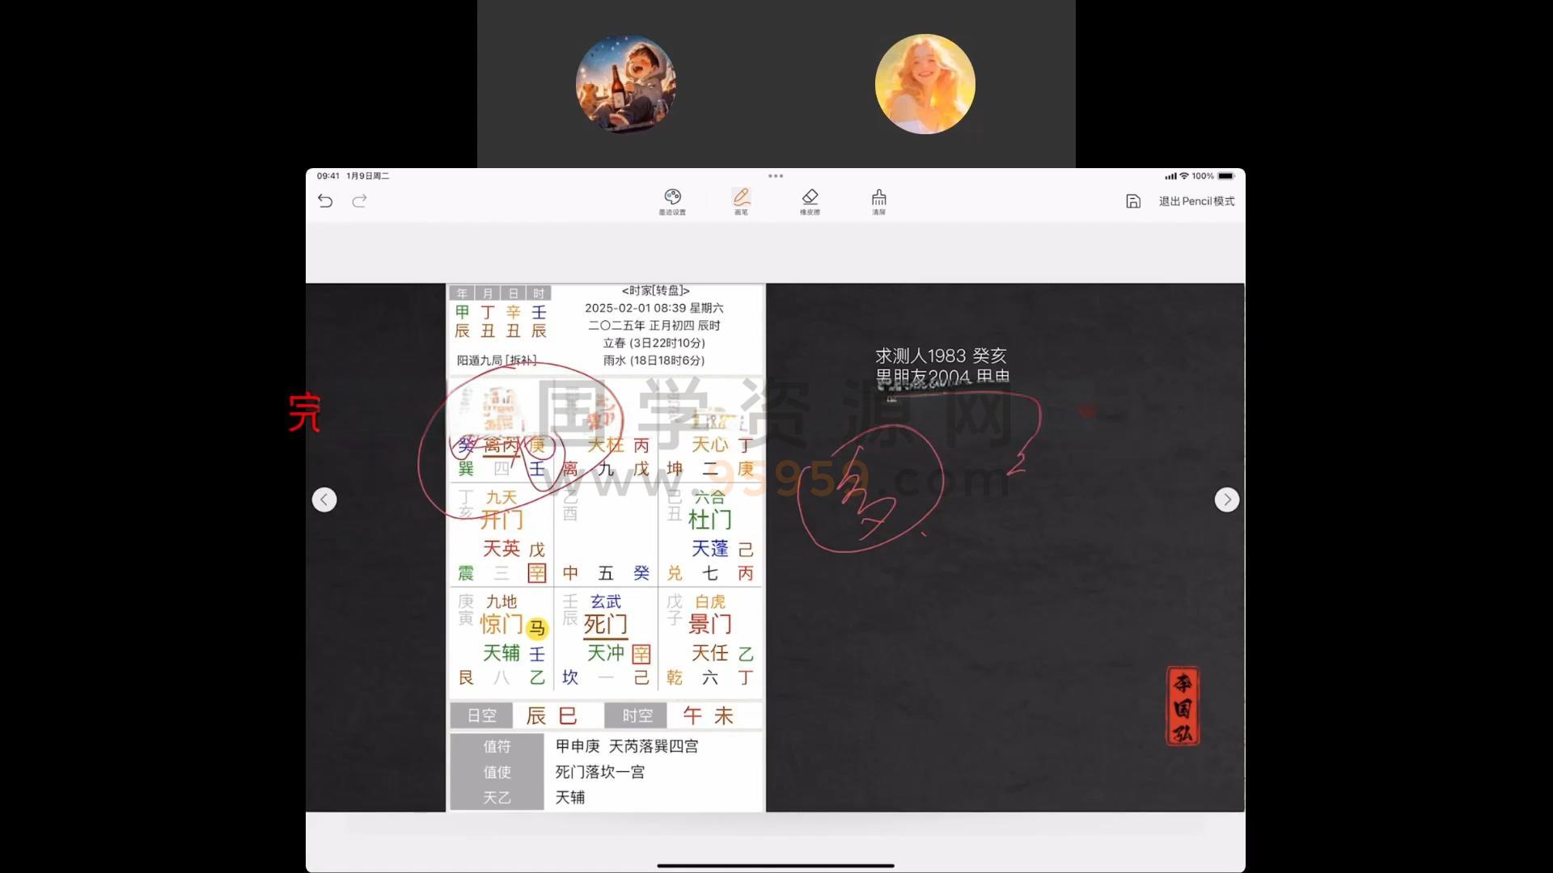This screenshot has width=1553, height=873.
Task: Click the 天英 star label
Action: 501,549
